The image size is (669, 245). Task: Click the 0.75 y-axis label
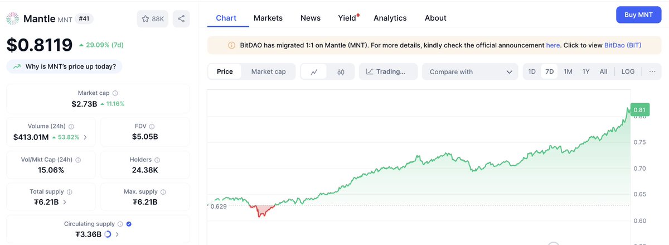[x=639, y=142]
